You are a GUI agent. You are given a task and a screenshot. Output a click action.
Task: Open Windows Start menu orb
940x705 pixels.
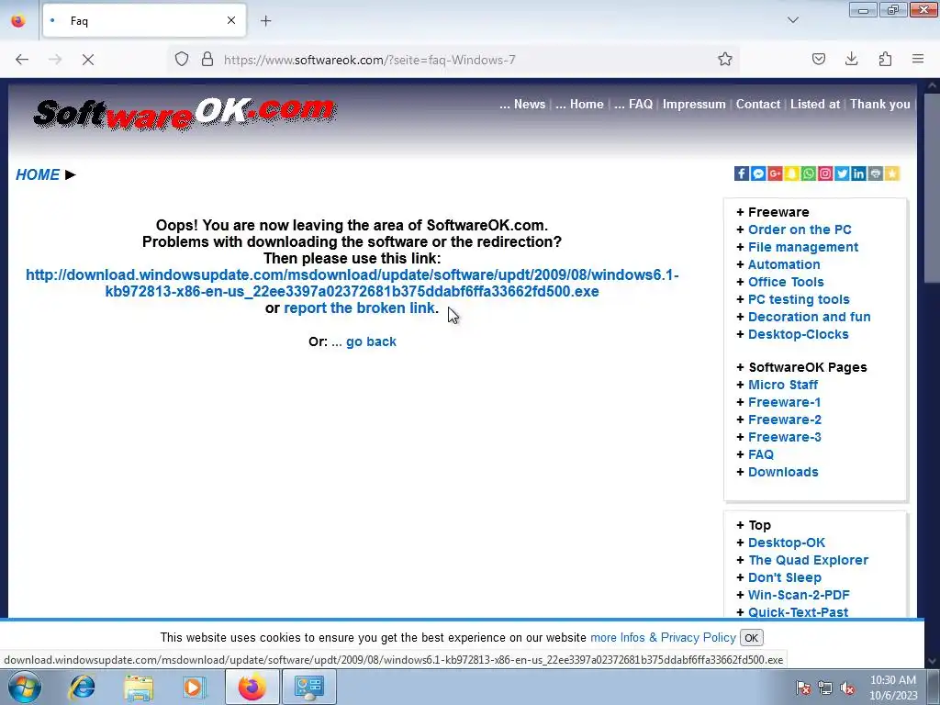25,687
